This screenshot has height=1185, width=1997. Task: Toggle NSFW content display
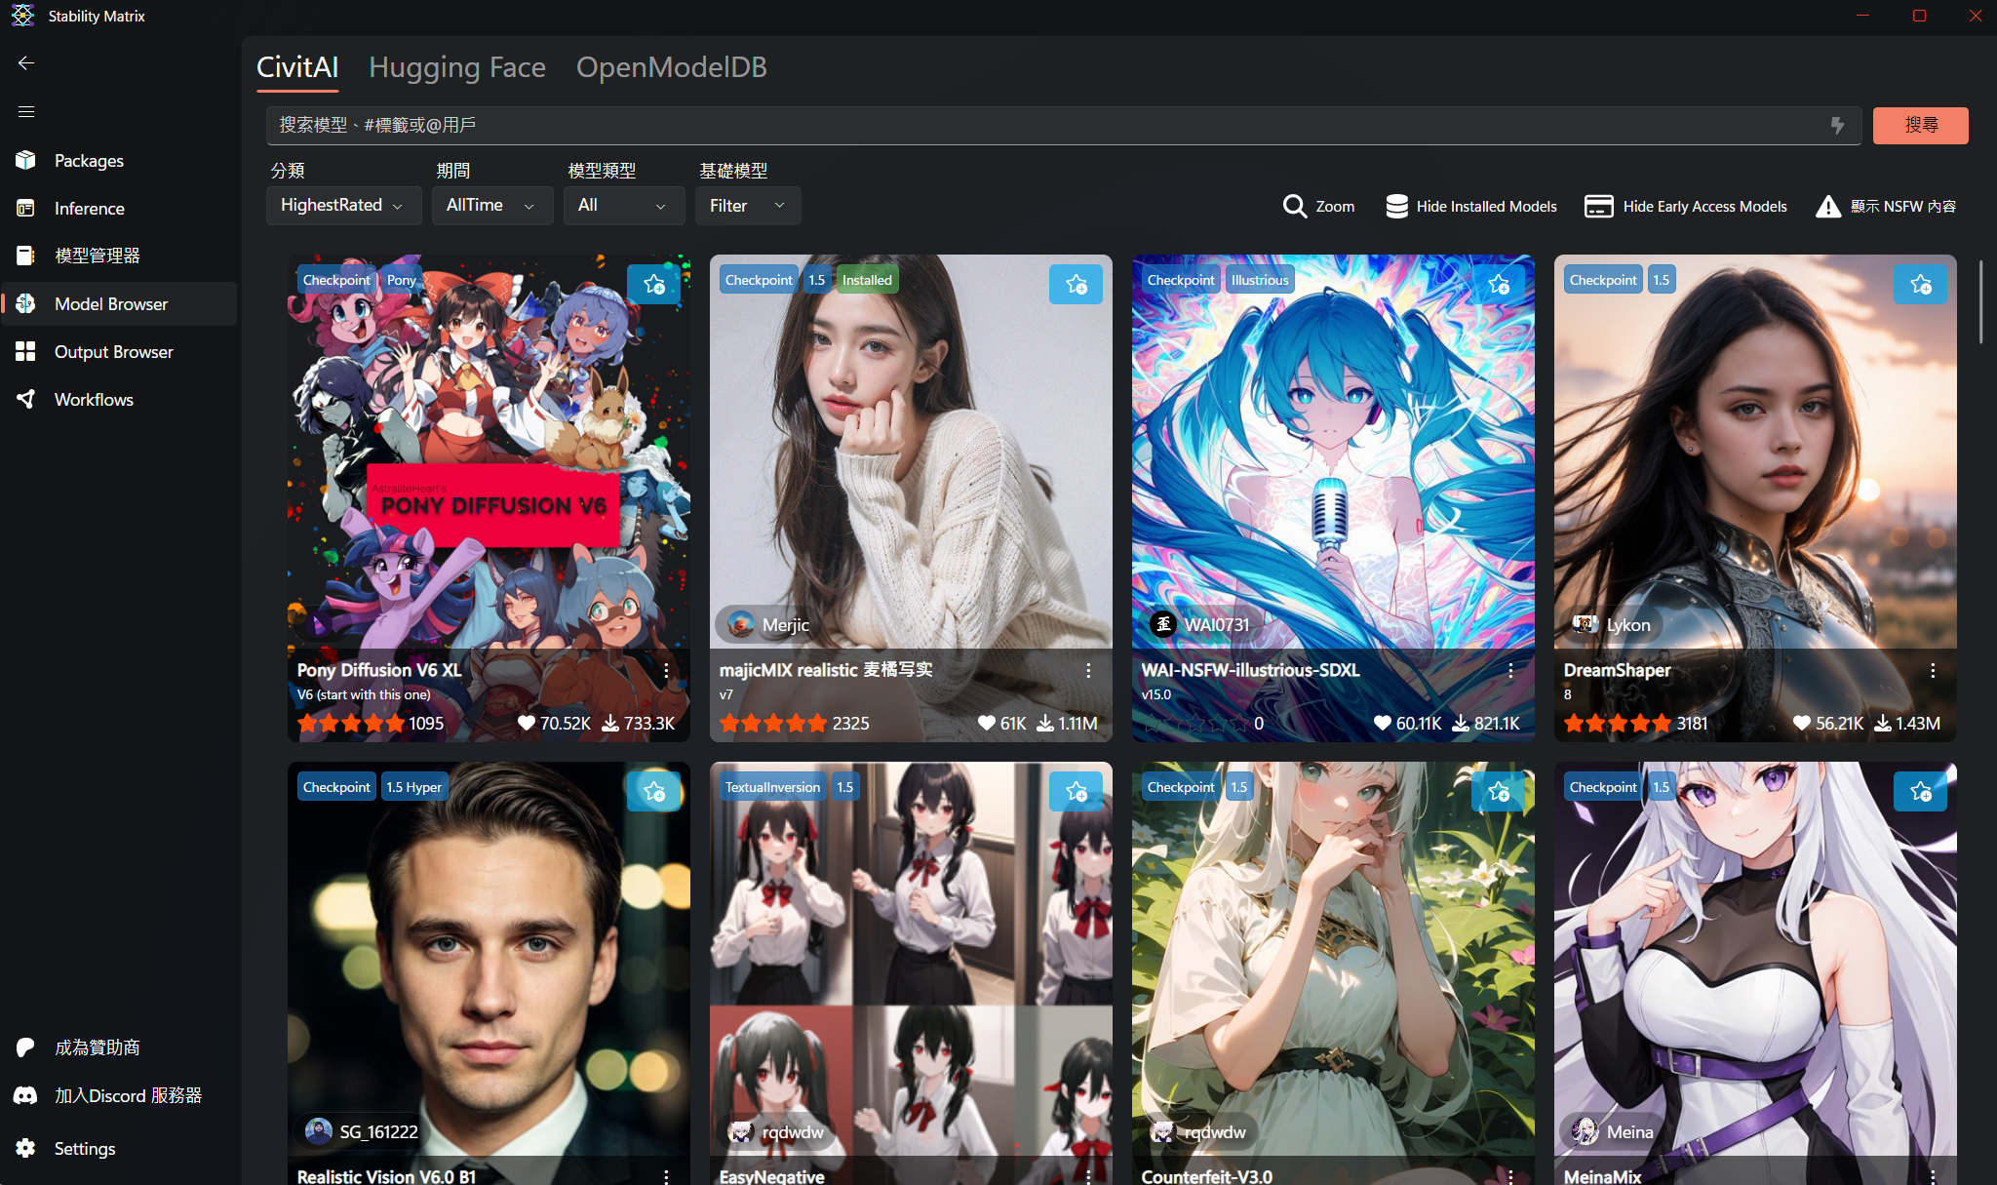pos(1886,207)
